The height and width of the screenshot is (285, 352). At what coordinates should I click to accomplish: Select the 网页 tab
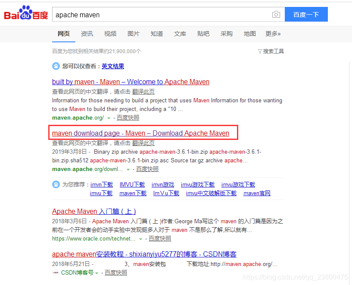64,34
